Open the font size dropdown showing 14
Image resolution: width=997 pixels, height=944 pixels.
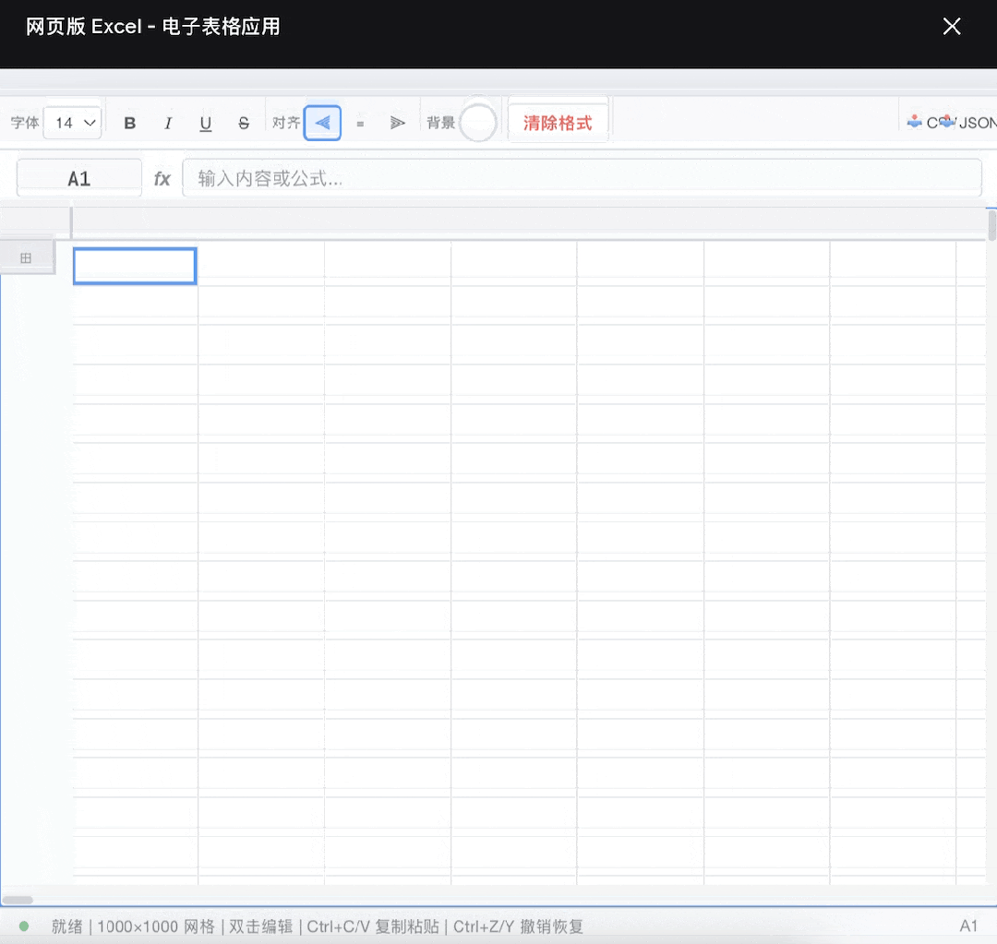73,123
